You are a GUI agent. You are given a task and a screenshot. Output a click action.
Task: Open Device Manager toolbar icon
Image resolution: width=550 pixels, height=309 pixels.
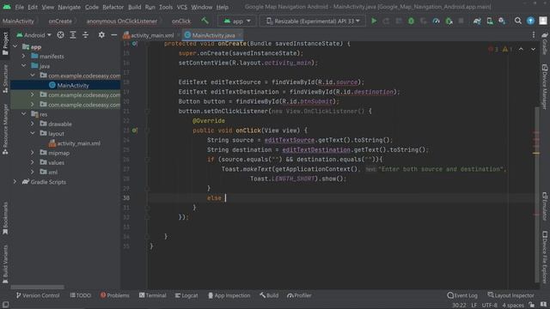pyautogui.click(x=490, y=21)
